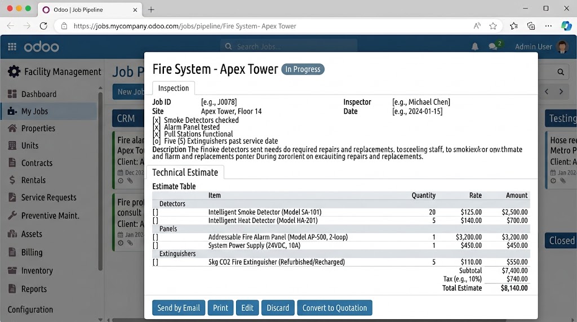Screen dimensions: 577x322
Task: Click the Reports sidebar icon
Action: pyautogui.click(x=12, y=289)
